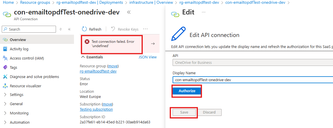Click the Subscription ID value text
The height and width of the screenshot is (128, 333).
(115, 122)
